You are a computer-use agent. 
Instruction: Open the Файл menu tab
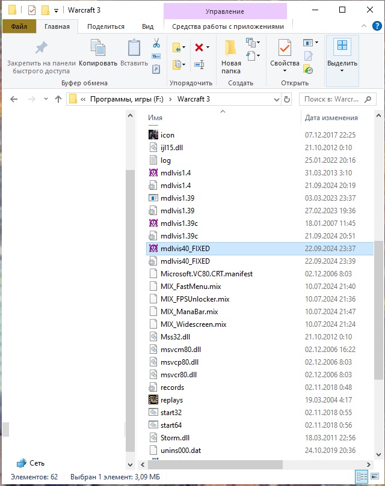pos(19,26)
